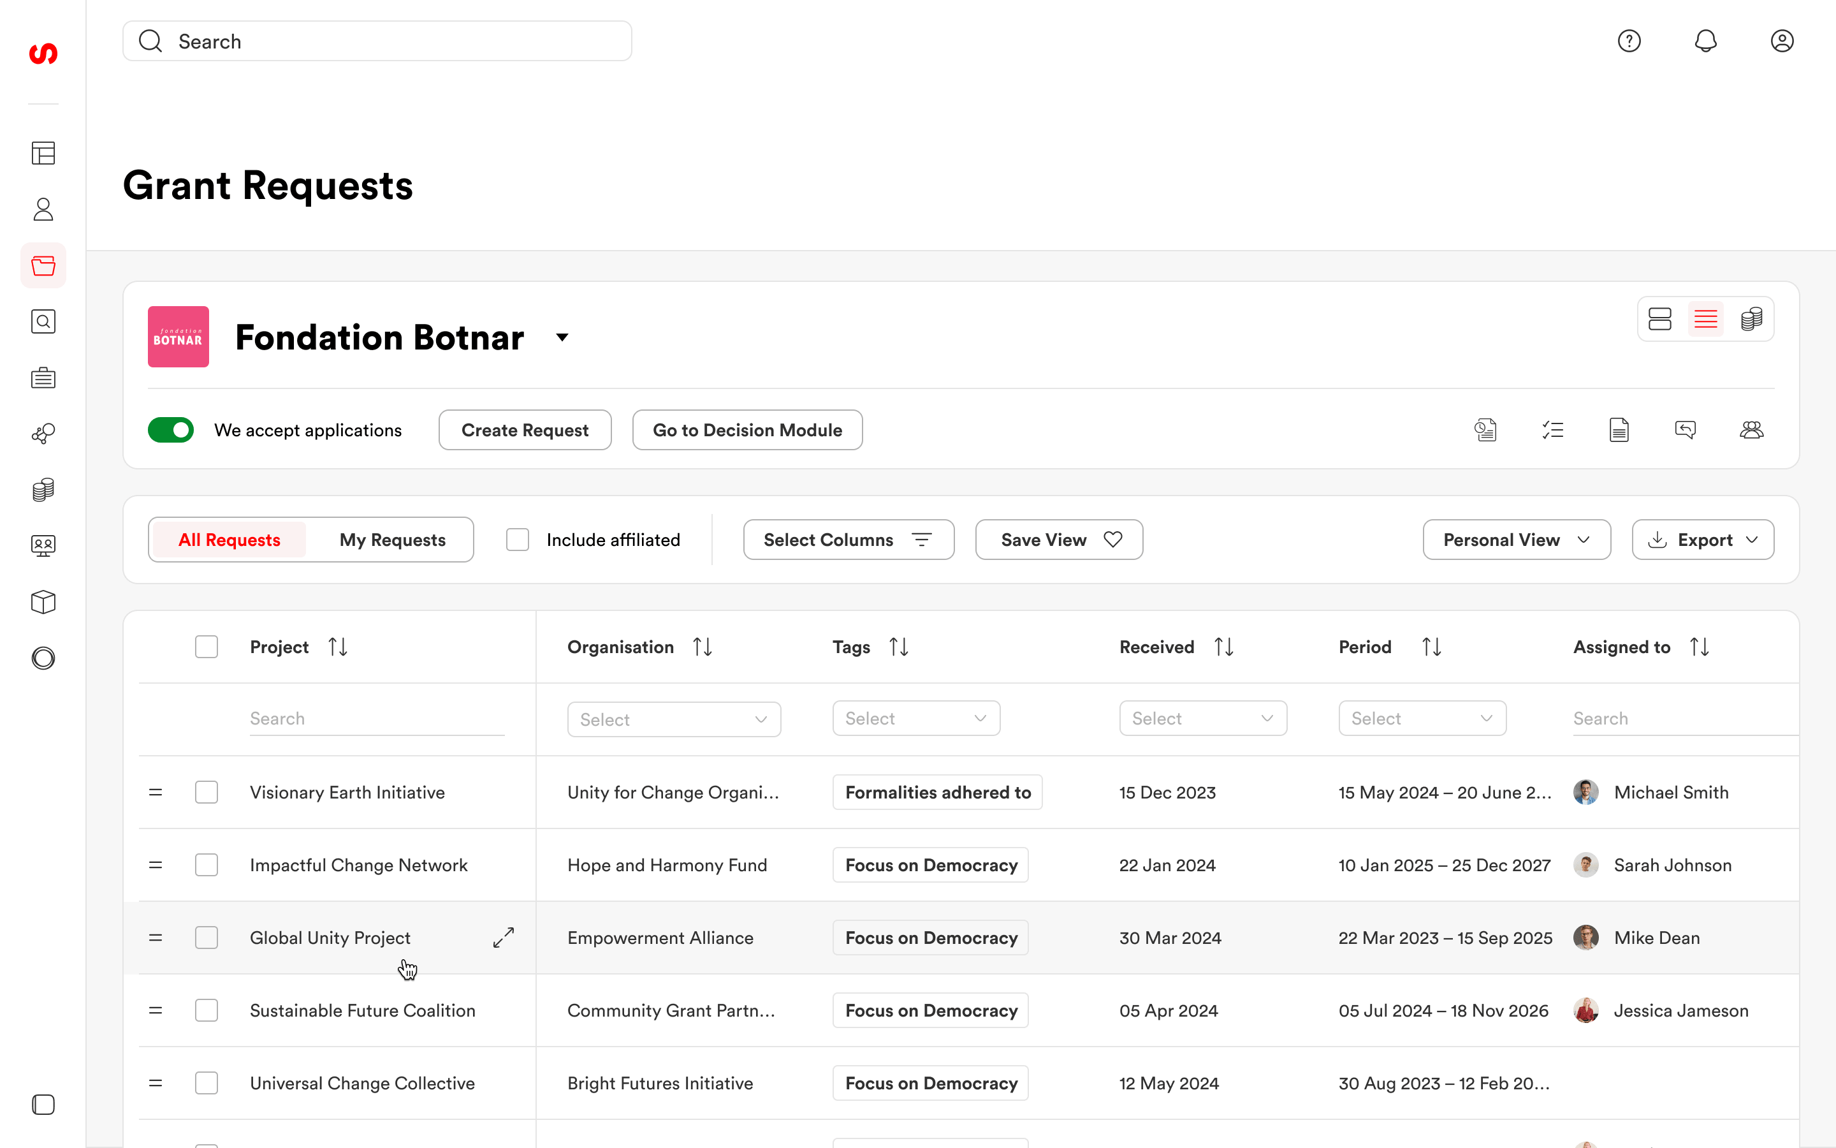Click the Project column search field

pyautogui.click(x=377, y=718)
